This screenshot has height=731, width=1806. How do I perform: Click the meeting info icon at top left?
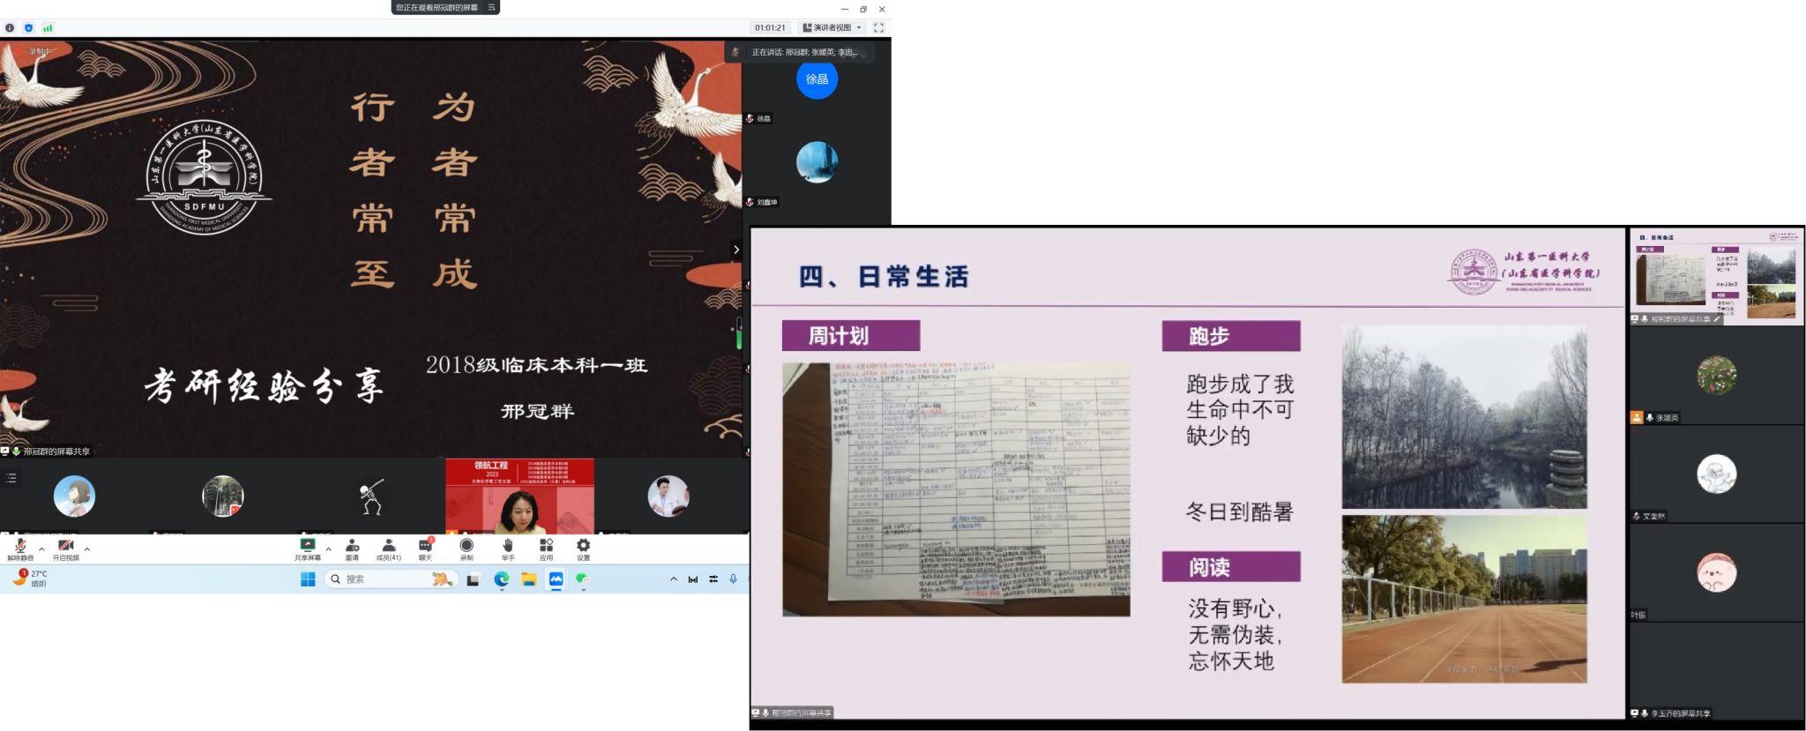[x=10, y=27]
